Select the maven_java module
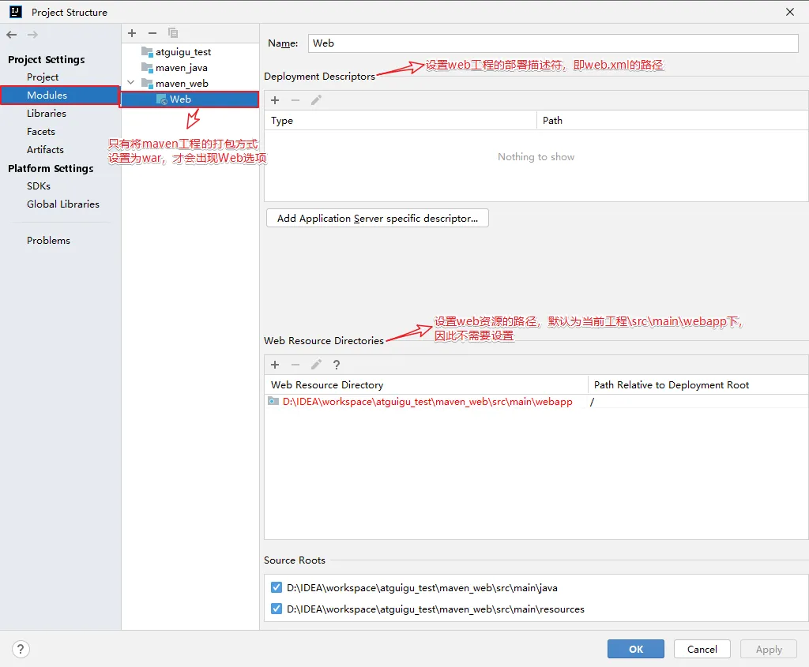The height and width of the screenshot is (667, 809). pyautogui.click(x=181, y=68)
